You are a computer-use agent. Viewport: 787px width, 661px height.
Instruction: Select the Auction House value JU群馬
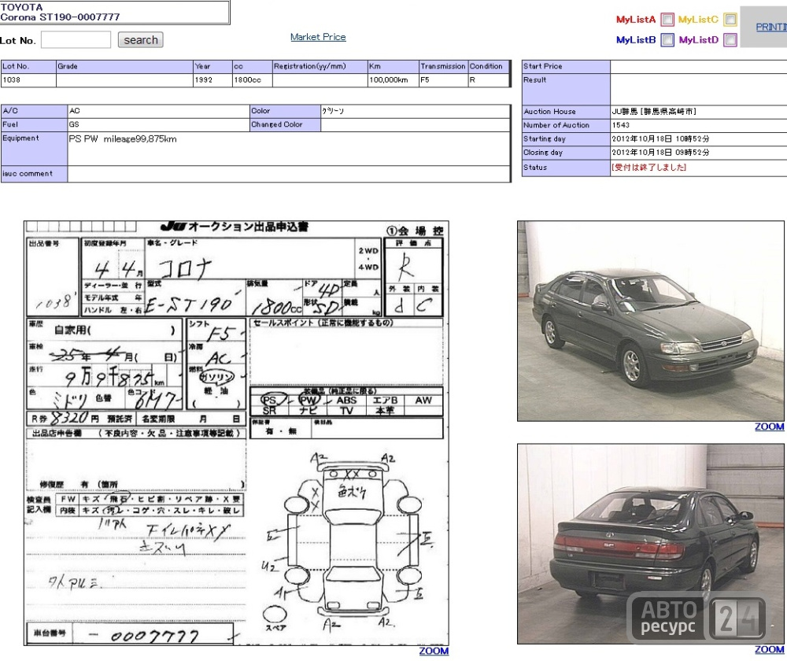pyautogui.click(x=653, y=112)
